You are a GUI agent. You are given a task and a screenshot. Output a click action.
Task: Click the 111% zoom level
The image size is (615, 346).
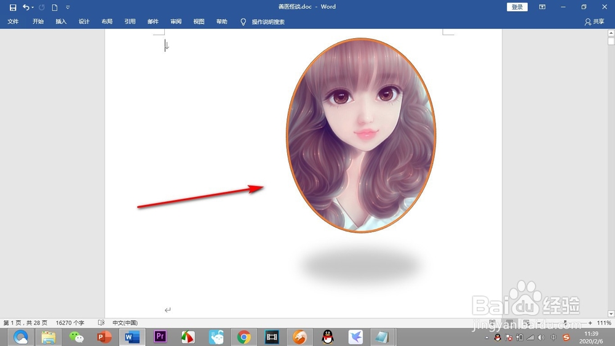pyautogui.click(x=604, y=323)
